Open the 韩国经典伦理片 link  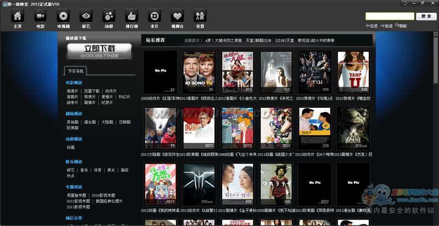point(109,201)
